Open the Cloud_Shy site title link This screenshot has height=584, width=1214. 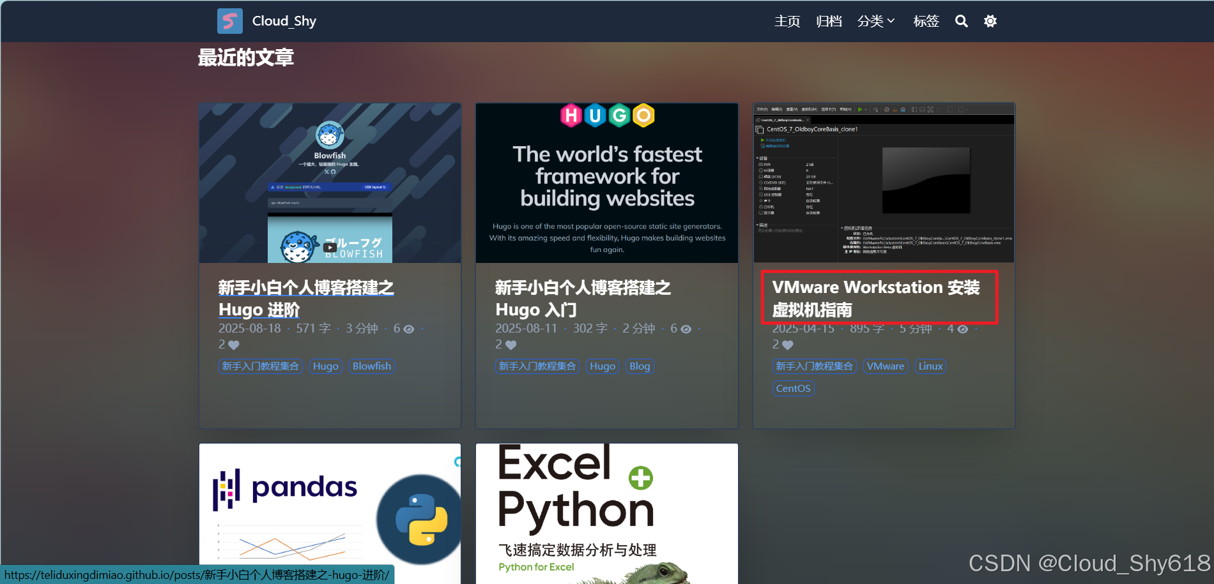(284, 21)
